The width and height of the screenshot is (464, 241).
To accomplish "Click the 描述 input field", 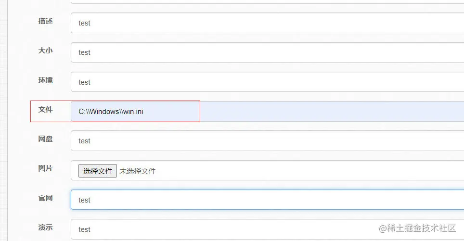I will tap(267, 23).
